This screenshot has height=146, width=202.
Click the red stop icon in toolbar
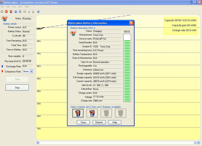[x=6, y=12]
